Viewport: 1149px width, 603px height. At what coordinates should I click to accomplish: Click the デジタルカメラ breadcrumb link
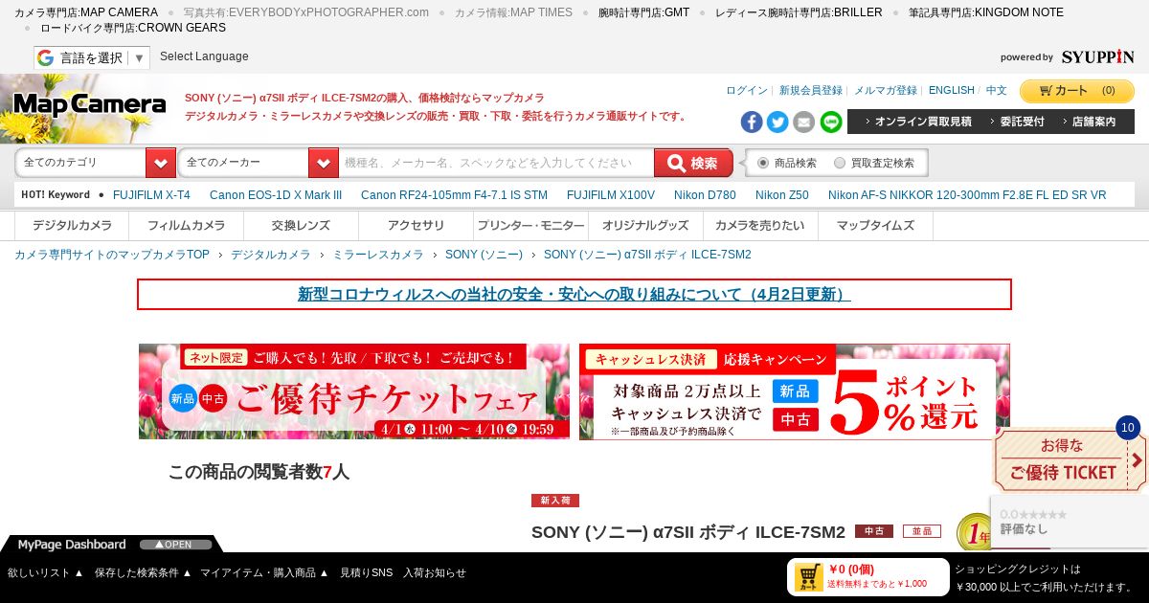[x=271, y=255]
